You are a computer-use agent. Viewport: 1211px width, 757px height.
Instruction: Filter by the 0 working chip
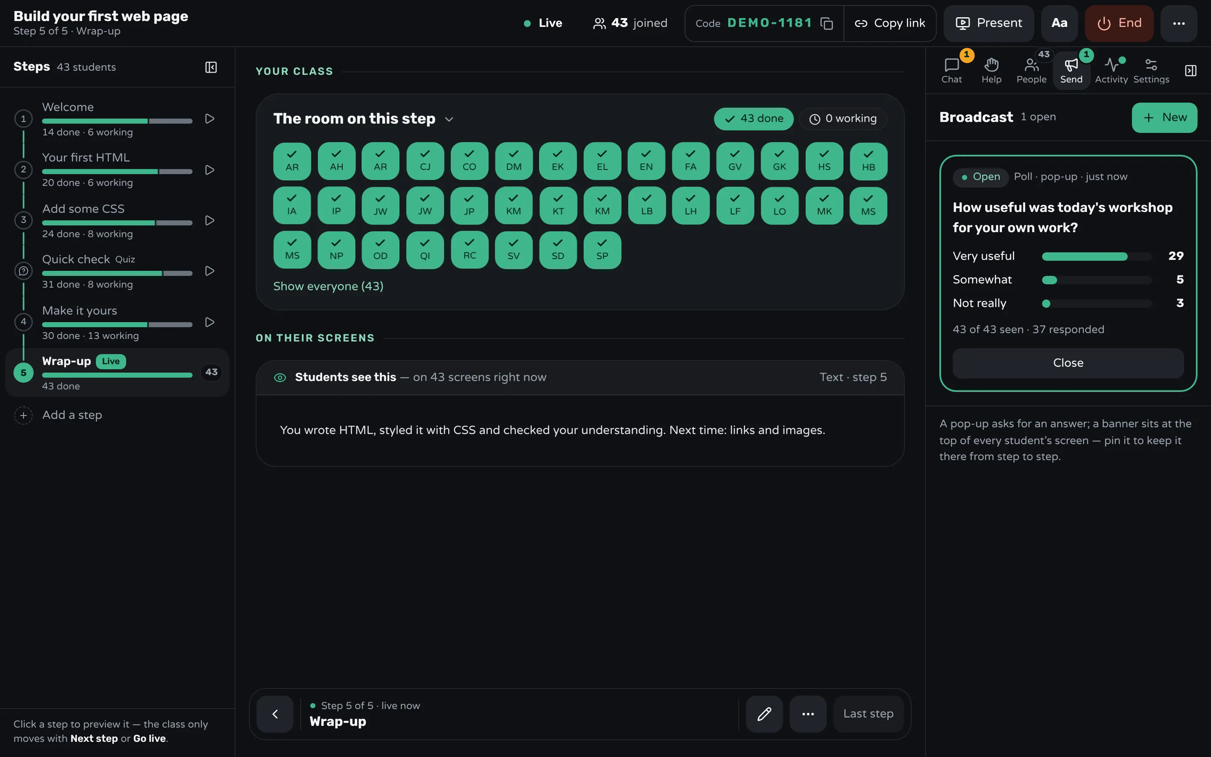tap(843, 119)
